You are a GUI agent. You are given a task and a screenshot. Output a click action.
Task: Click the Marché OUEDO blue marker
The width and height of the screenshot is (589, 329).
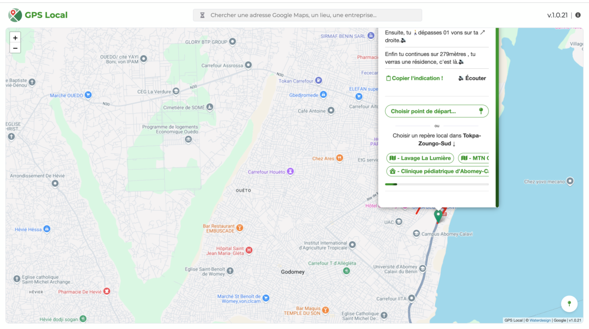(88, 95)
